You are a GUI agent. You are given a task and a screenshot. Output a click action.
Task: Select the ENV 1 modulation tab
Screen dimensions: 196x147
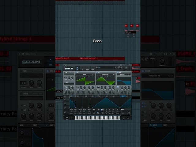[73, 96]
